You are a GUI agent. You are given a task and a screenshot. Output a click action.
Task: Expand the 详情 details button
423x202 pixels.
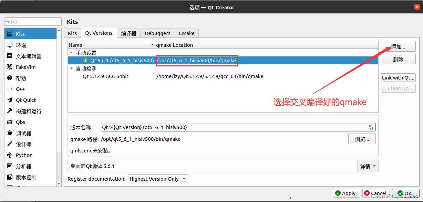pos(368,166)
